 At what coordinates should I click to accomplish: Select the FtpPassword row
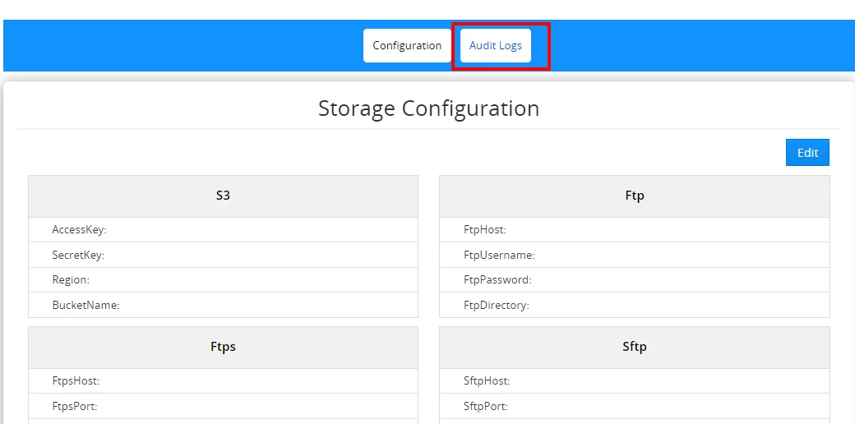(x=634, y=280)
